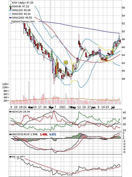Click the 4M volume axis label

pos(6,97)
